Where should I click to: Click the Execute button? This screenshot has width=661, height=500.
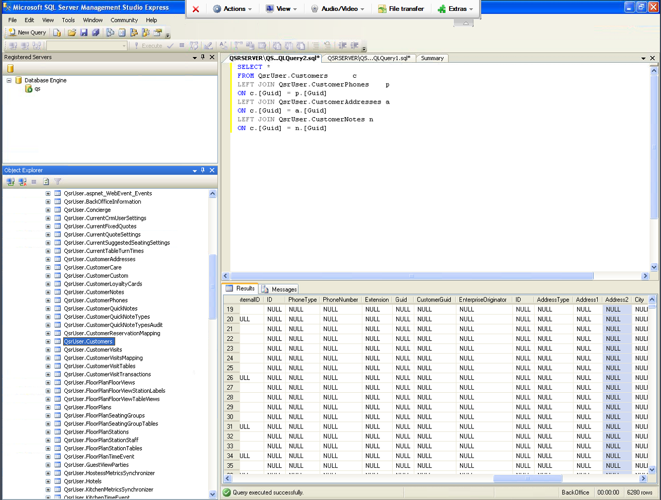[148, 46]
